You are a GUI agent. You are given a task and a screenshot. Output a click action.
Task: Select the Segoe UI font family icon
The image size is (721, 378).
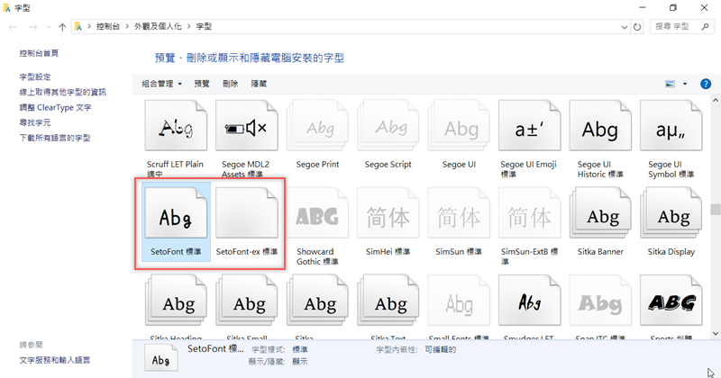(459, 126)
